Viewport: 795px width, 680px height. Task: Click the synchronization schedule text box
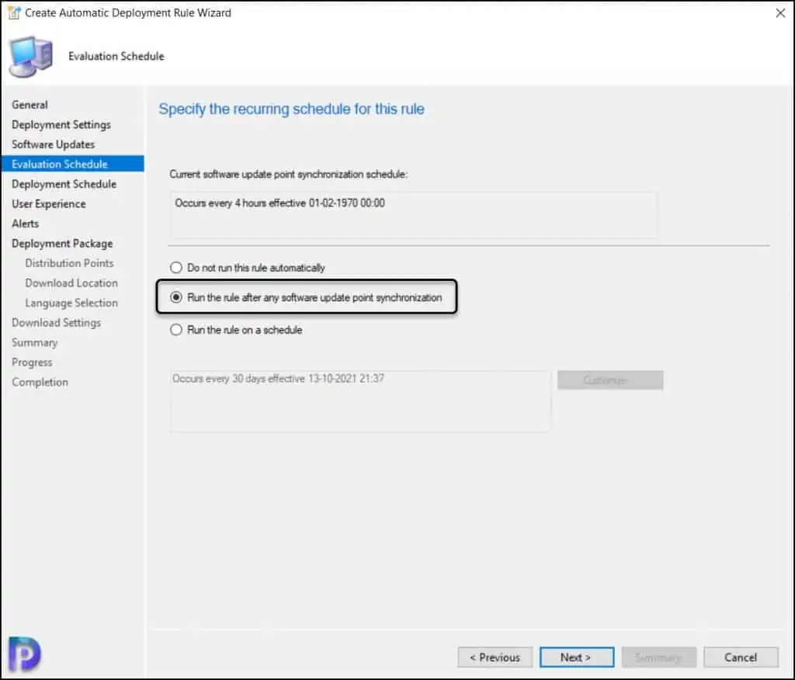click(413, 215)
